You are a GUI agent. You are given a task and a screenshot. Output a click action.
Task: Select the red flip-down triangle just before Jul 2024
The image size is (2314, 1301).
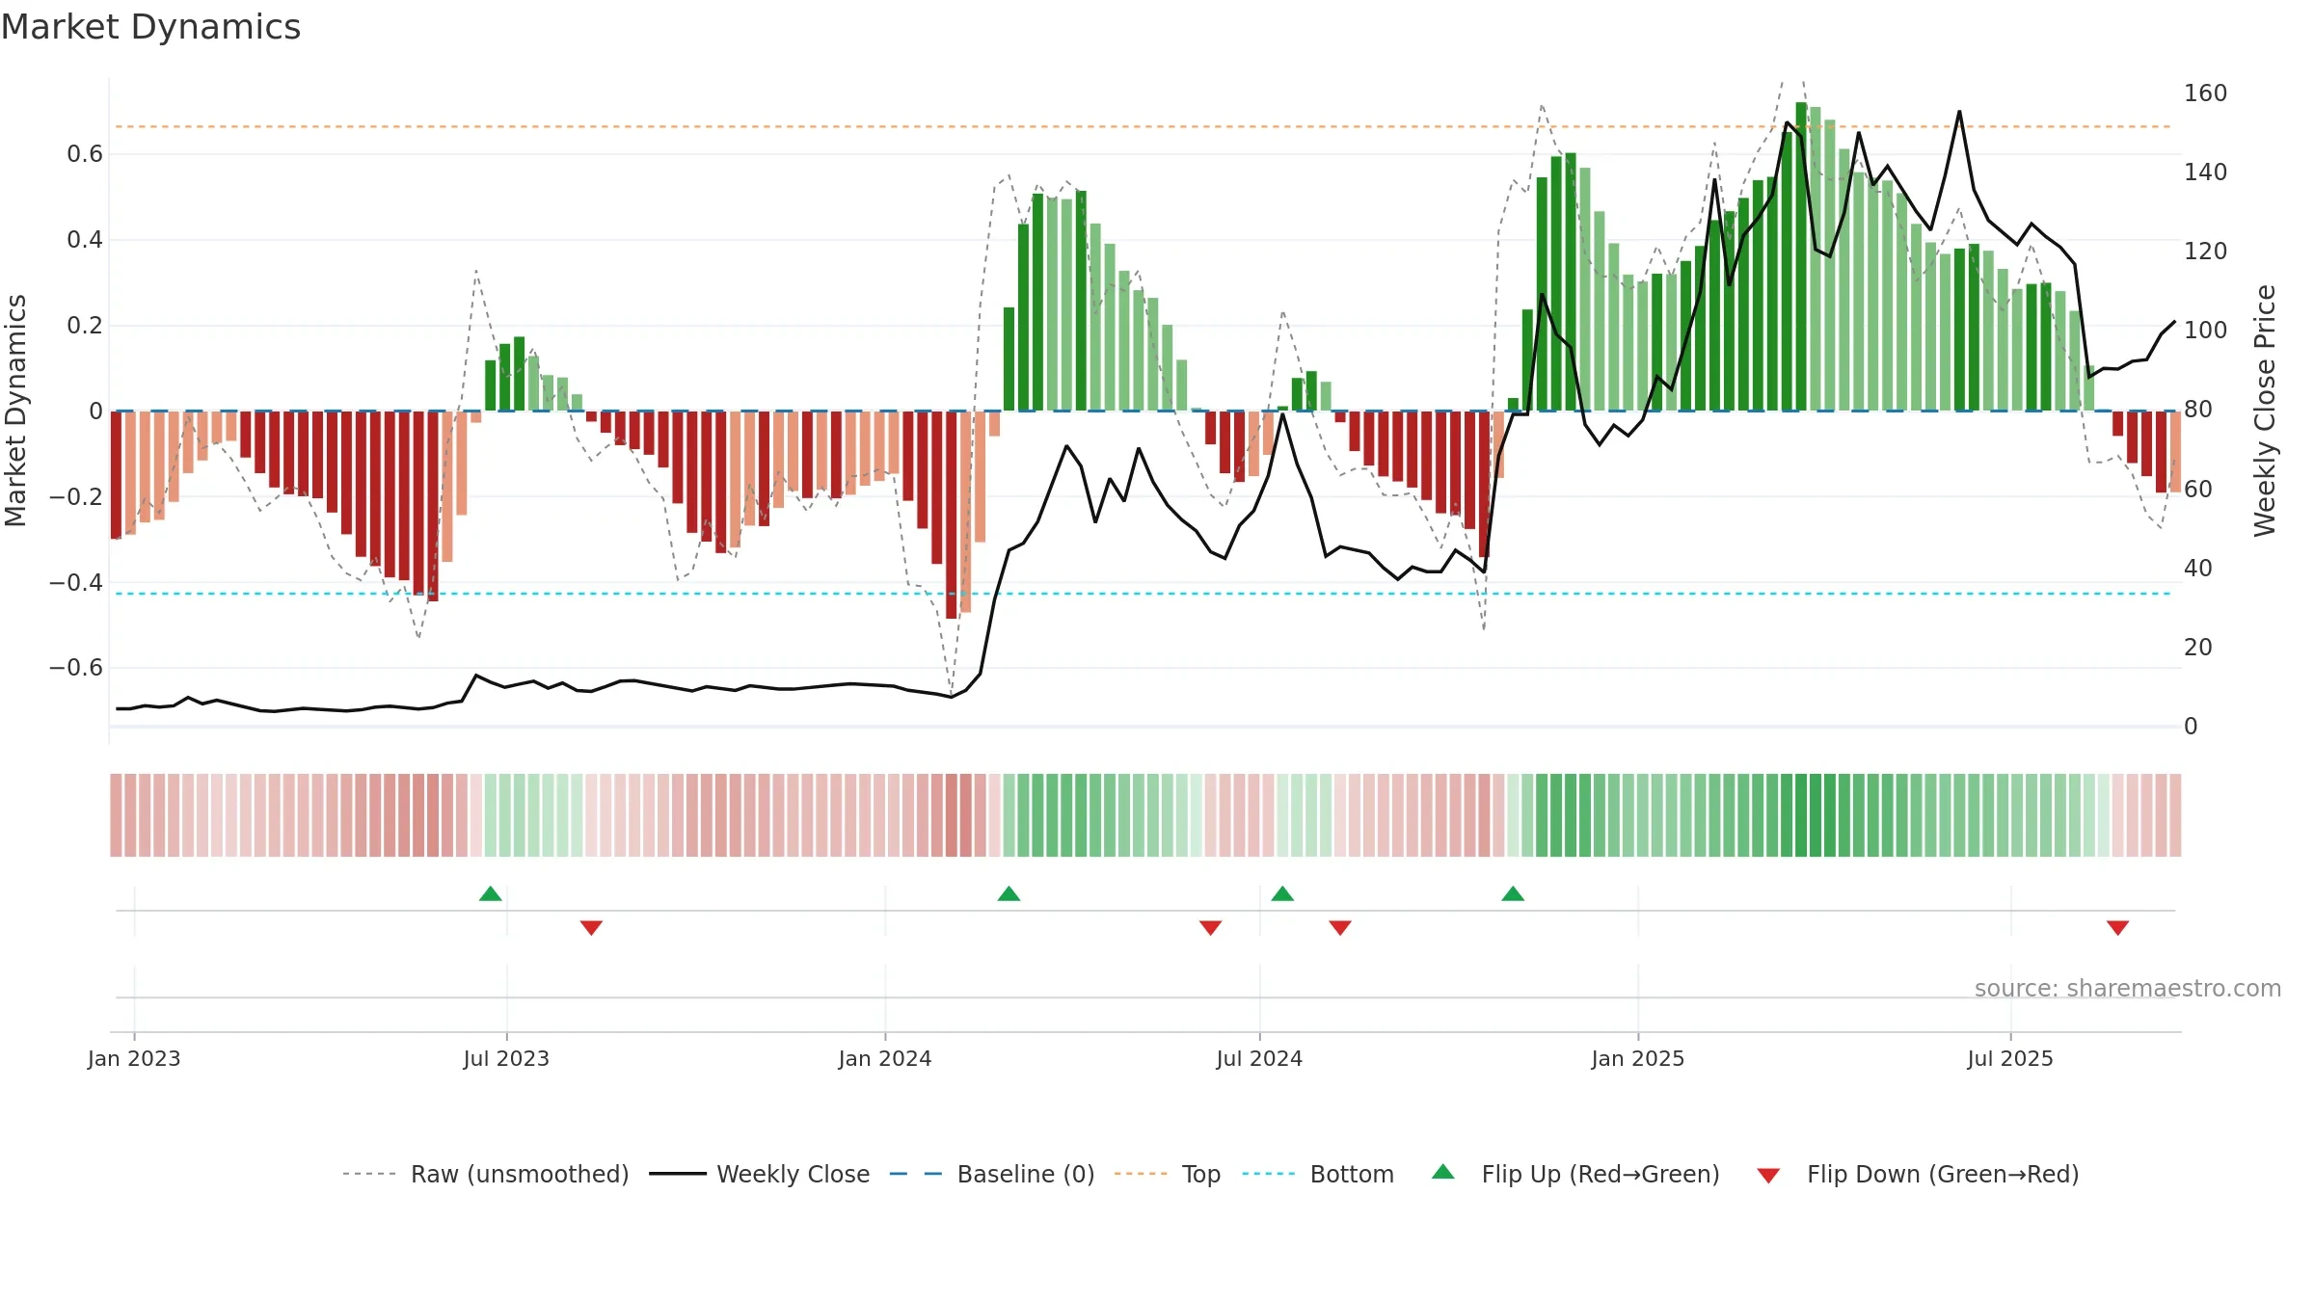click(1210, 927)
